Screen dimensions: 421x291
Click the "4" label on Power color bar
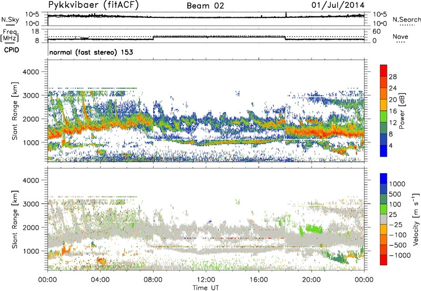point(390,145)
